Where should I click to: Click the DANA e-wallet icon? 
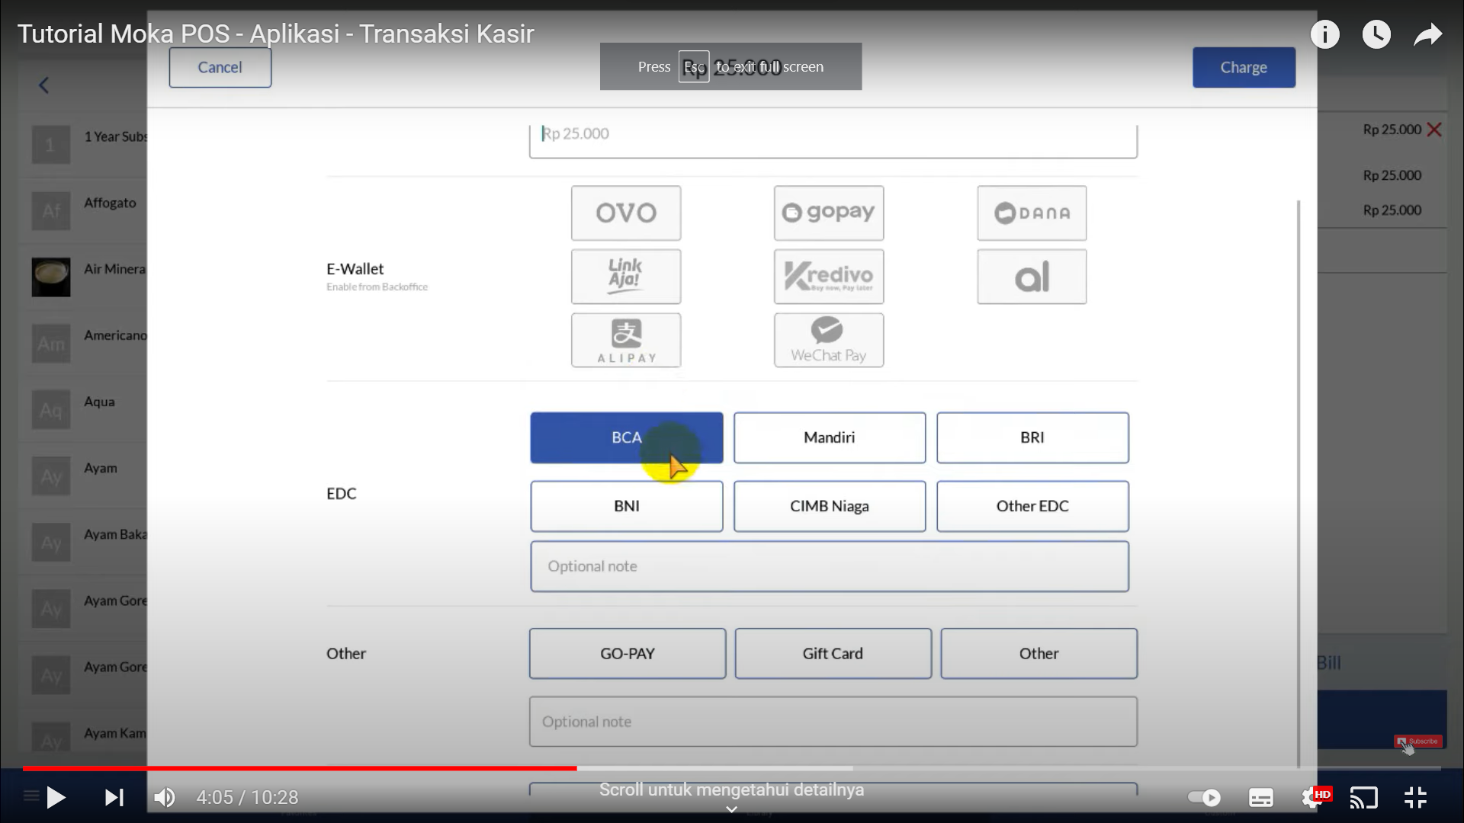pos(1032,212)
